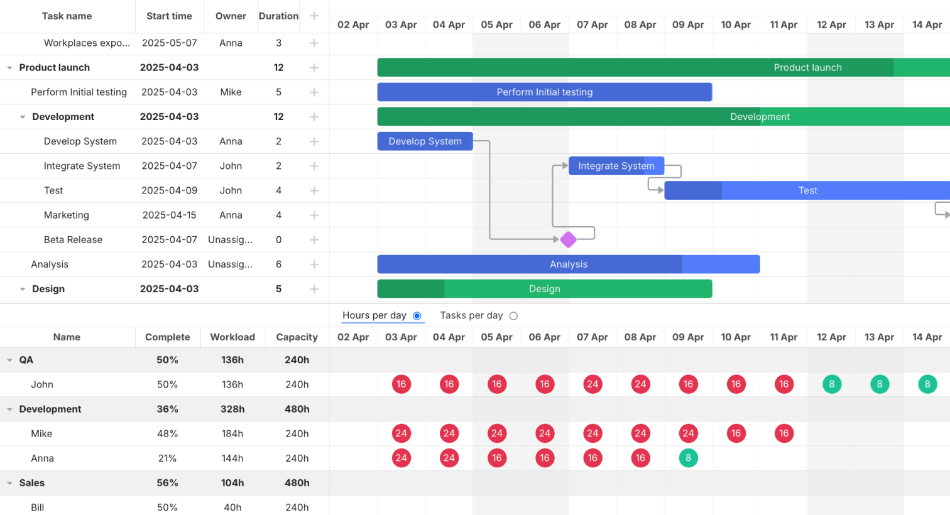Switch to Tasks per day view
This screenshot has height=515, width=950.
pyautogui.click(x=513, y=316)
